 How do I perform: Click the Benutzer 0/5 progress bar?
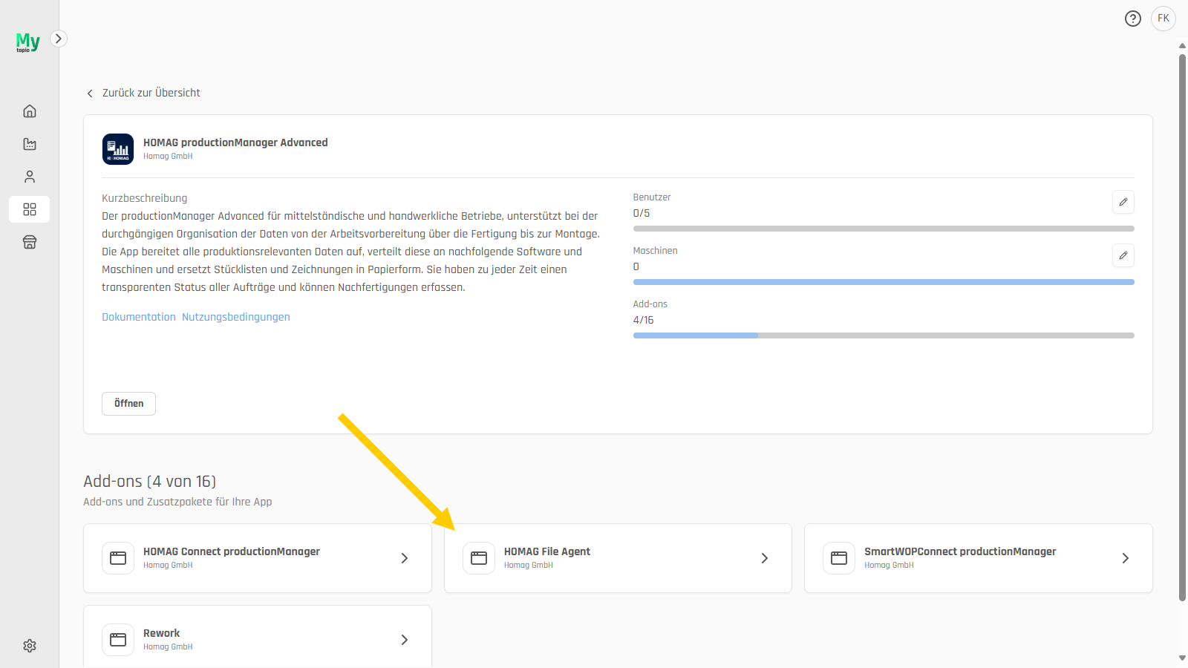[x=884, y=229]
